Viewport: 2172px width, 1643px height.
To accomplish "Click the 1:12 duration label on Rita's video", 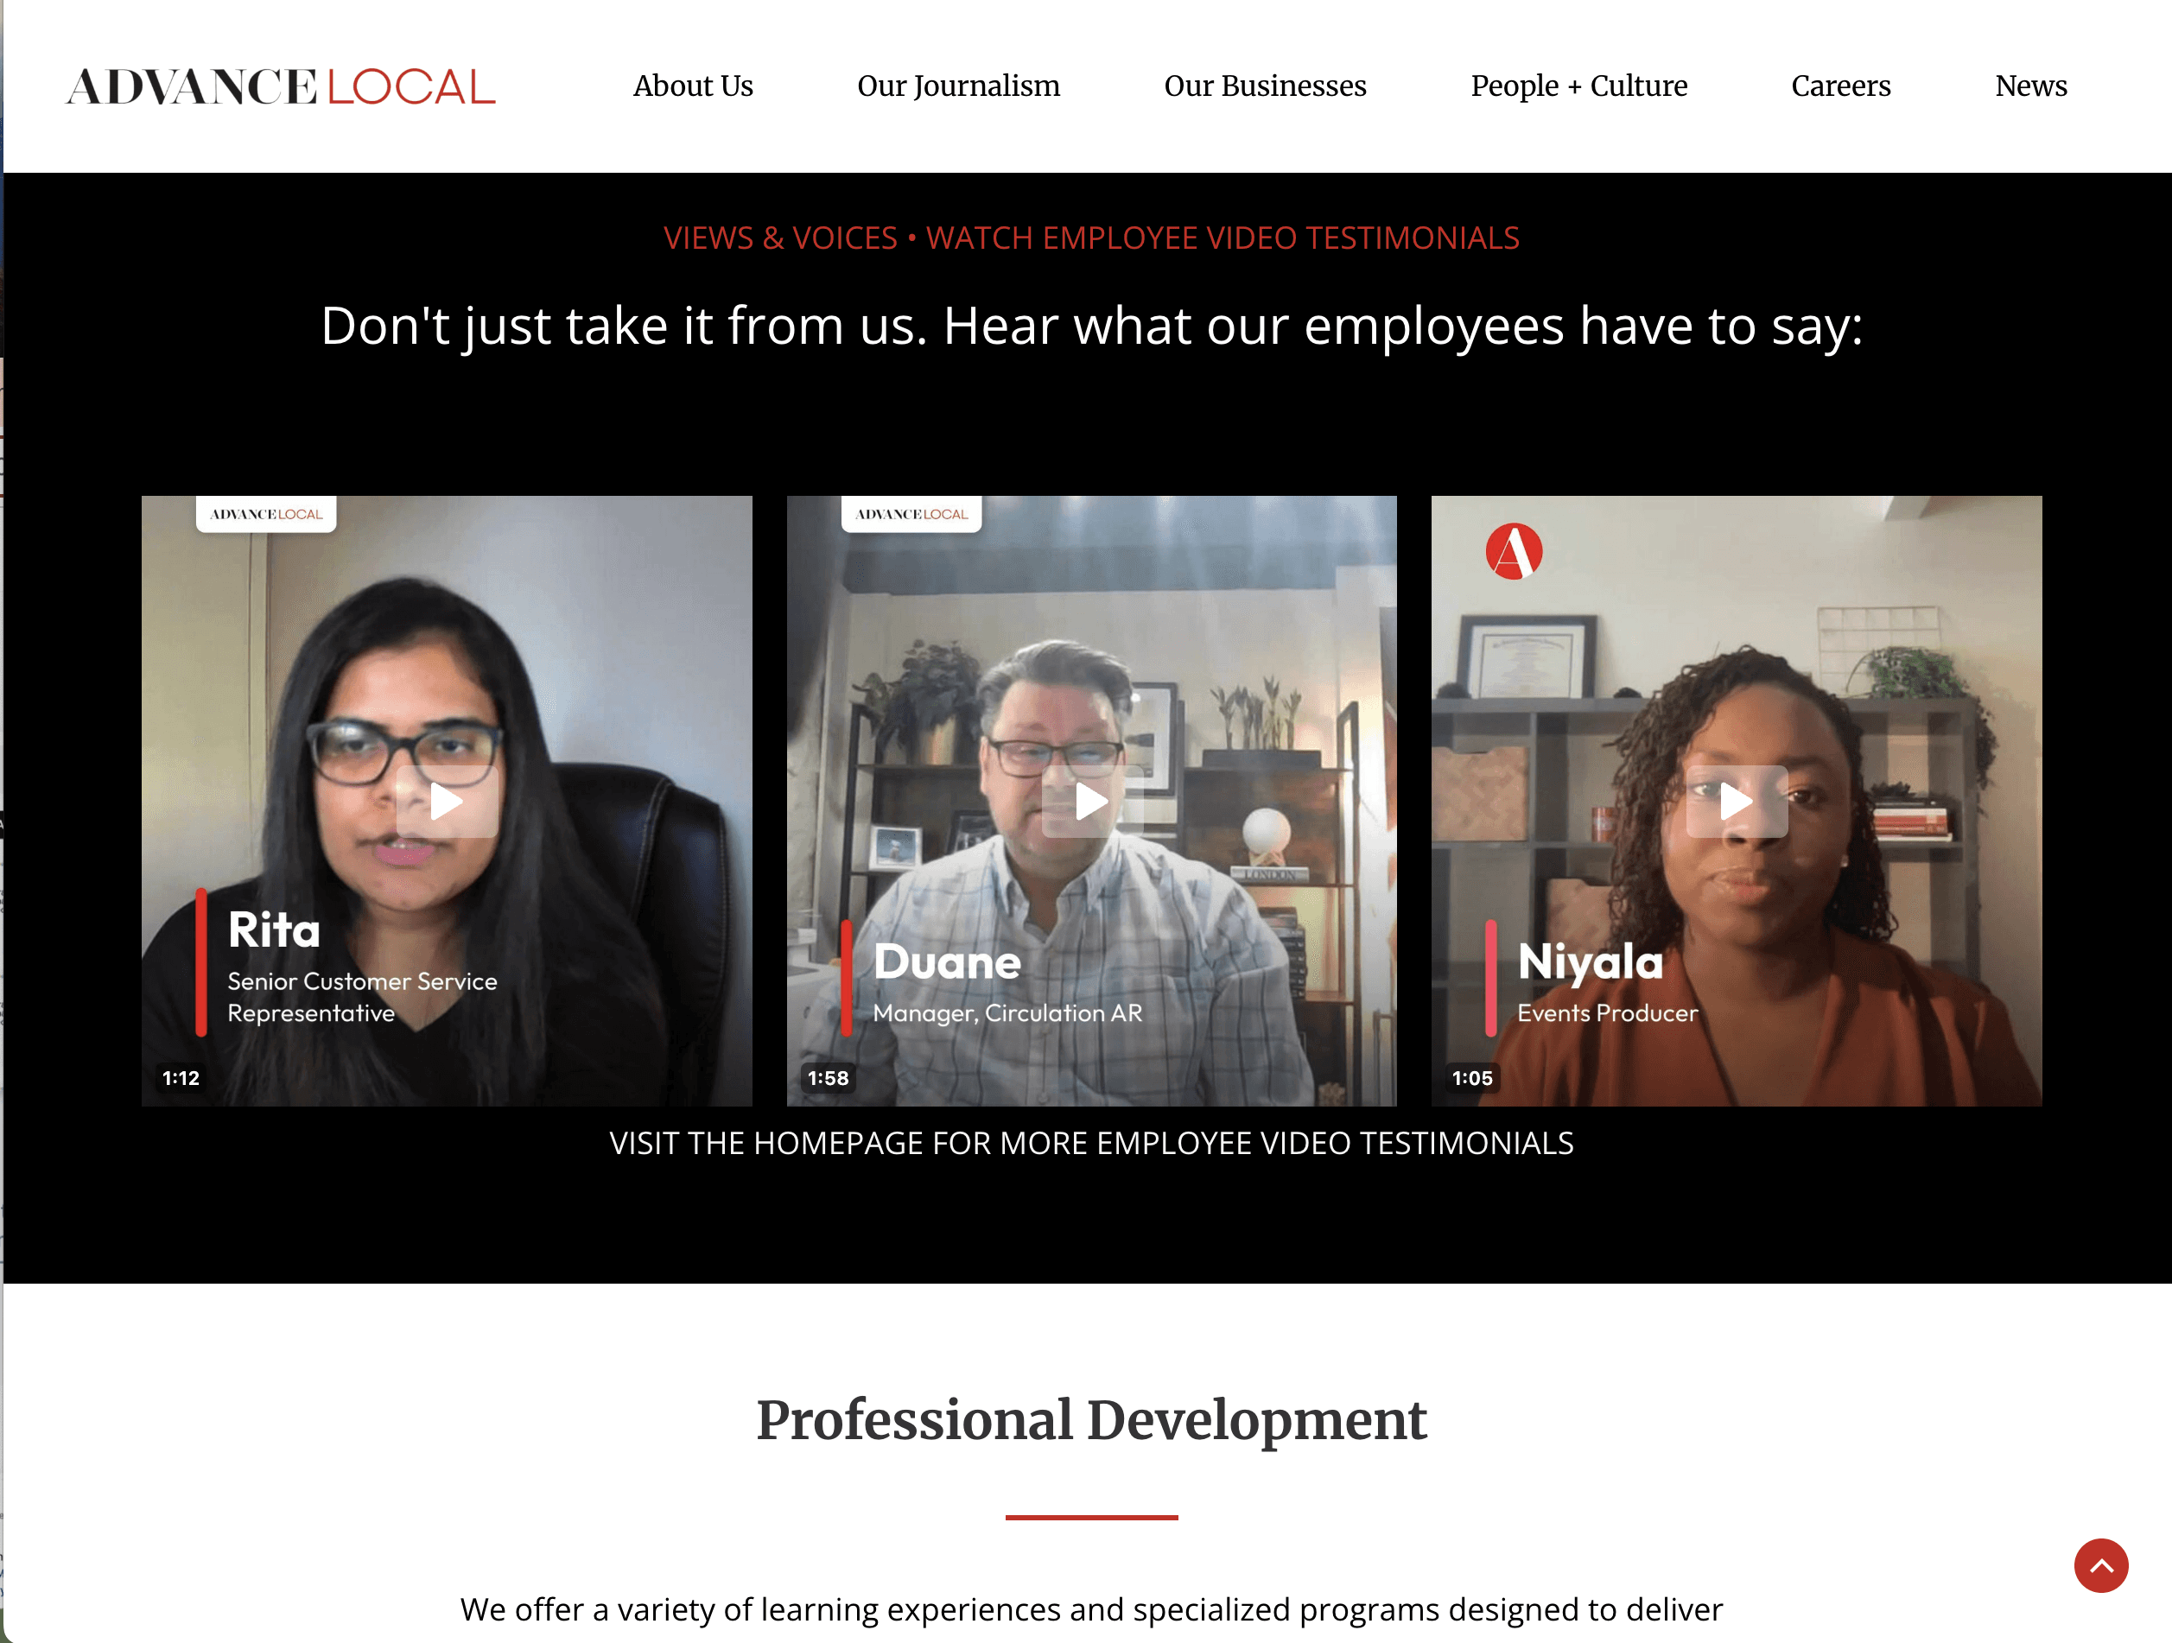I will tap(181, 1078).
